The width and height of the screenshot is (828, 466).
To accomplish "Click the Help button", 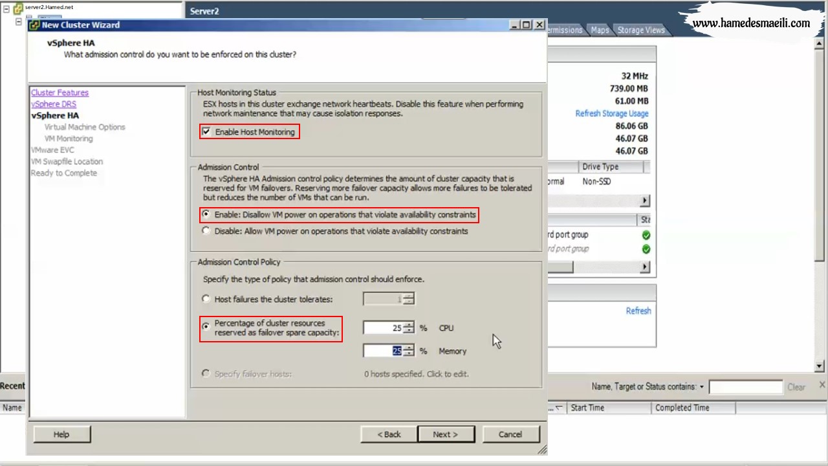I will click(x=61, y=434).
